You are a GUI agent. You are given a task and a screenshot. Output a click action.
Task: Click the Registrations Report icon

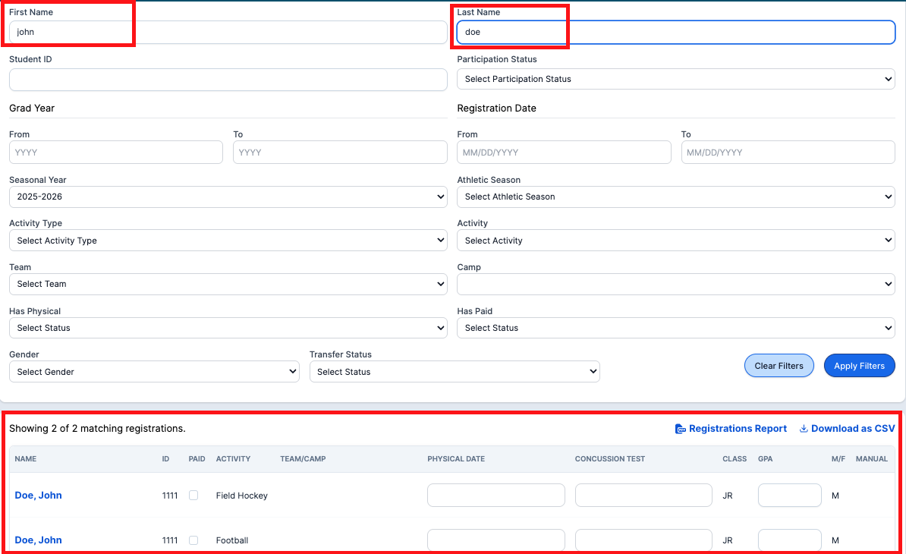coord(680,429)
